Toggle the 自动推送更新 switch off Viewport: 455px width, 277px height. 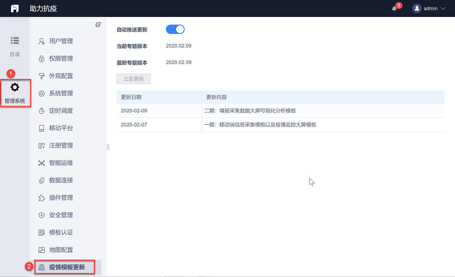[175, 30]
